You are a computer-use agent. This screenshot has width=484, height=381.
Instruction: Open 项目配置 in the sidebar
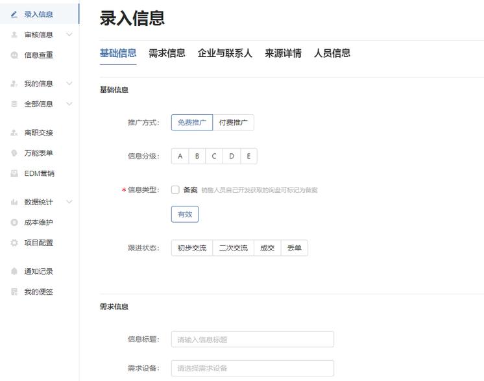click(40, 243)
